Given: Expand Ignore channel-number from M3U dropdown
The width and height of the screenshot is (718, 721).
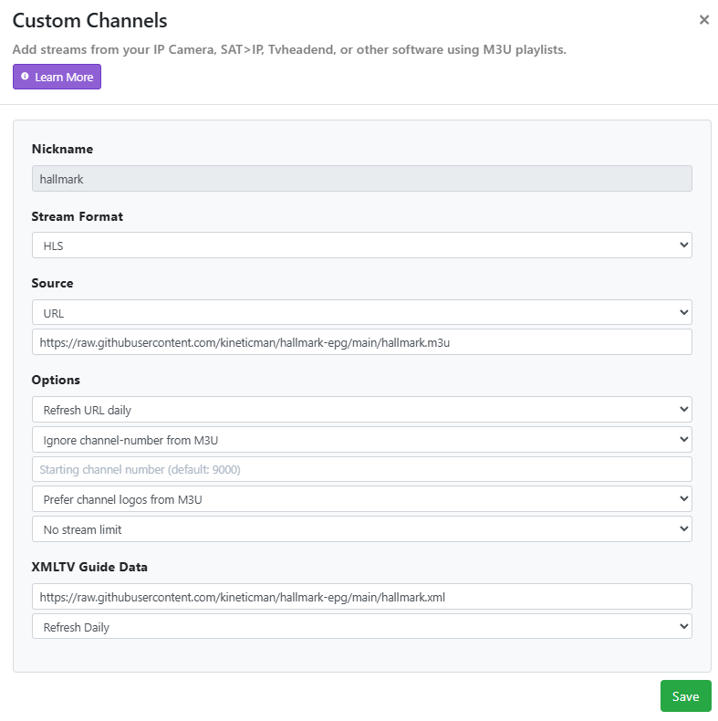Looking at the screenshot, I should click(361, 440).
